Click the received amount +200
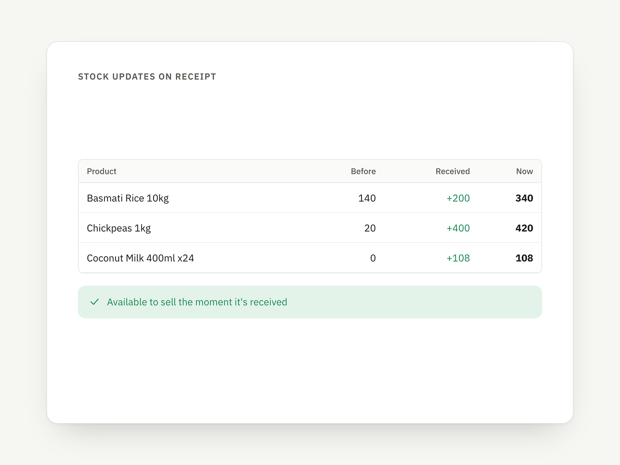 click(x=458, y=198)
